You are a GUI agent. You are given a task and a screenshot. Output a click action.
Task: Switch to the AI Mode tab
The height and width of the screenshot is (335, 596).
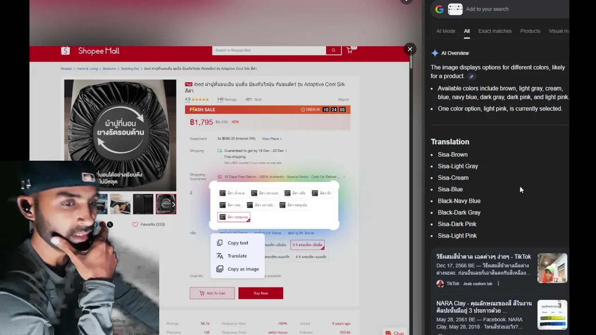446,31
